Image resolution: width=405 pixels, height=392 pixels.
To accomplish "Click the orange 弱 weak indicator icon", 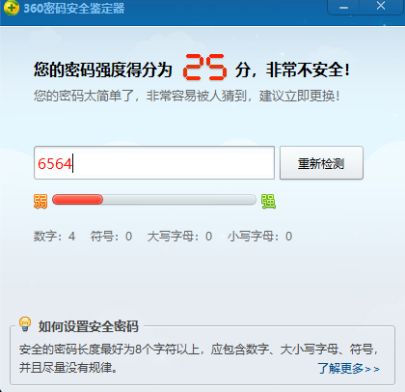I will (40, 201).
